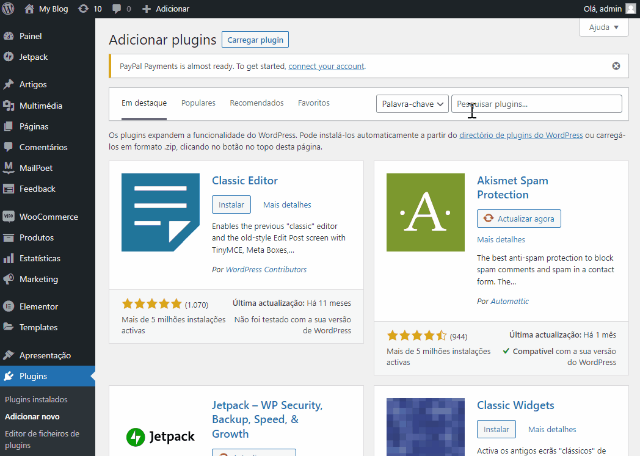
Task: Switch to the Favoritos tab
Action: click(x=314, y=103)
